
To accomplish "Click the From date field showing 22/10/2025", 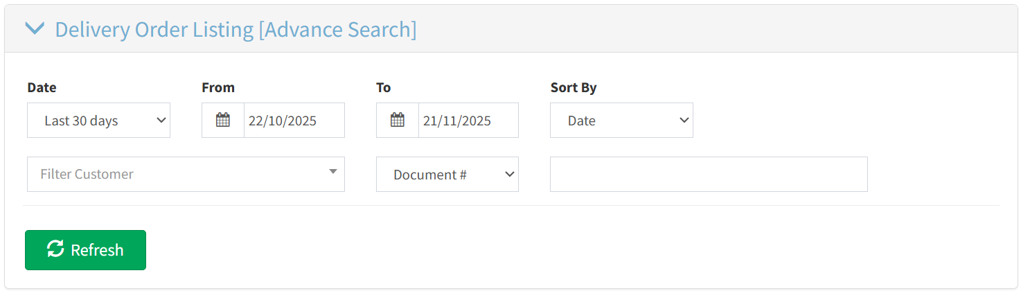I will (x=294, y=121).
